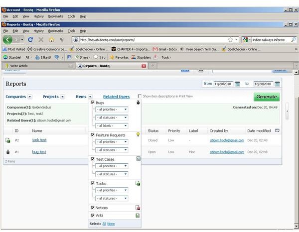The width and height of the screenshot is (299, 232).
Task: Open Tasks all priorities dropdown
Action: coord(112,190)
